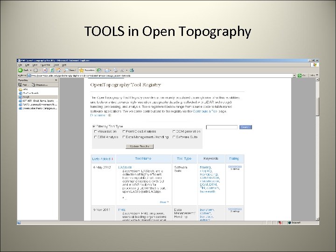Rate FME using its star rating bar
336x252 pixels.
click(x=235, y=209)
